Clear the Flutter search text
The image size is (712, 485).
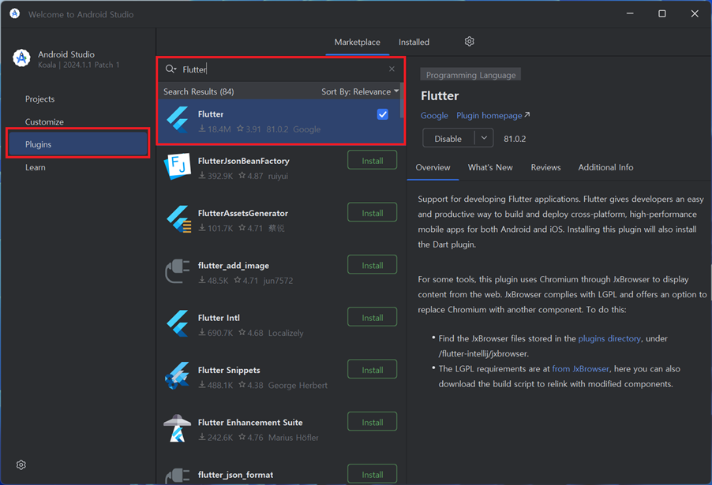coord(392,69)
